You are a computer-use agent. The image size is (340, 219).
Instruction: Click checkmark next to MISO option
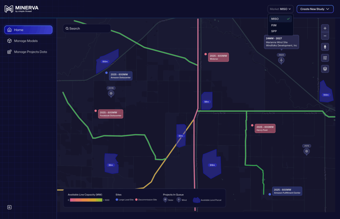click(x=288, y=19)
